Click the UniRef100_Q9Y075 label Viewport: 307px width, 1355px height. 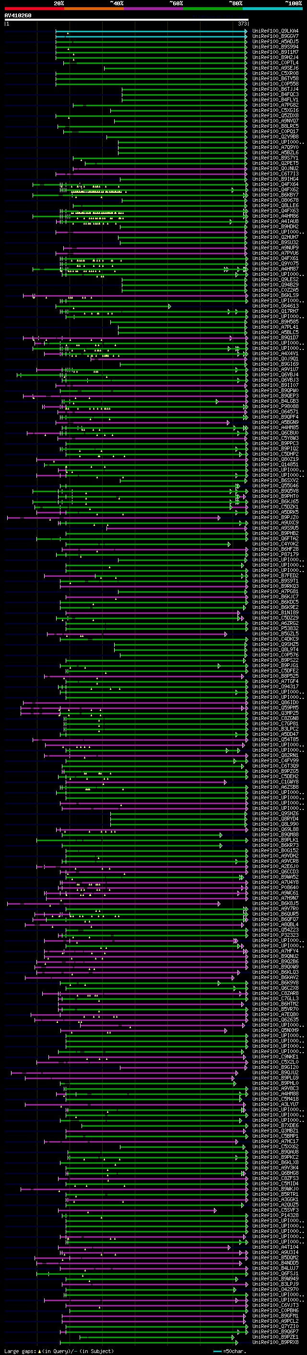coord(275,264)
